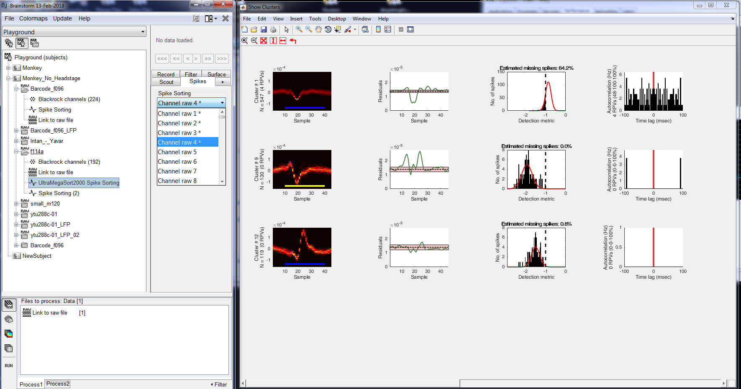741x389 pixels.
Task: Expand the Monkey subject node
Action: coord(8,68)
